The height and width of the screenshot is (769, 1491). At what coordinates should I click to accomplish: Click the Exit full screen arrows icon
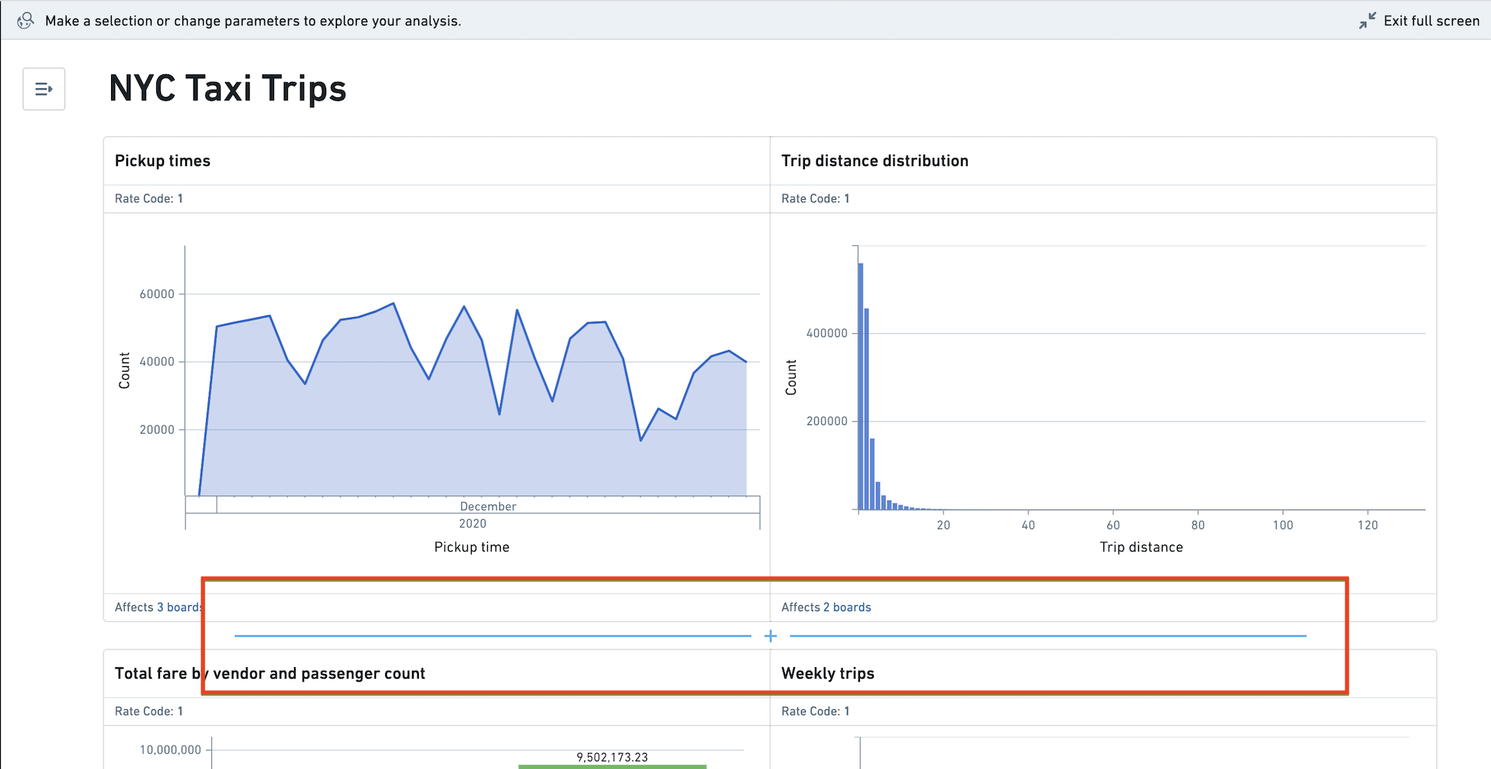(1367, 21)
